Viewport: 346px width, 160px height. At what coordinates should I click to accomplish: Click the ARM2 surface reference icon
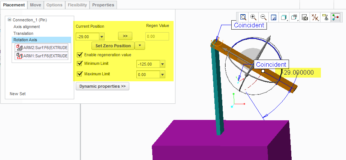19,48
